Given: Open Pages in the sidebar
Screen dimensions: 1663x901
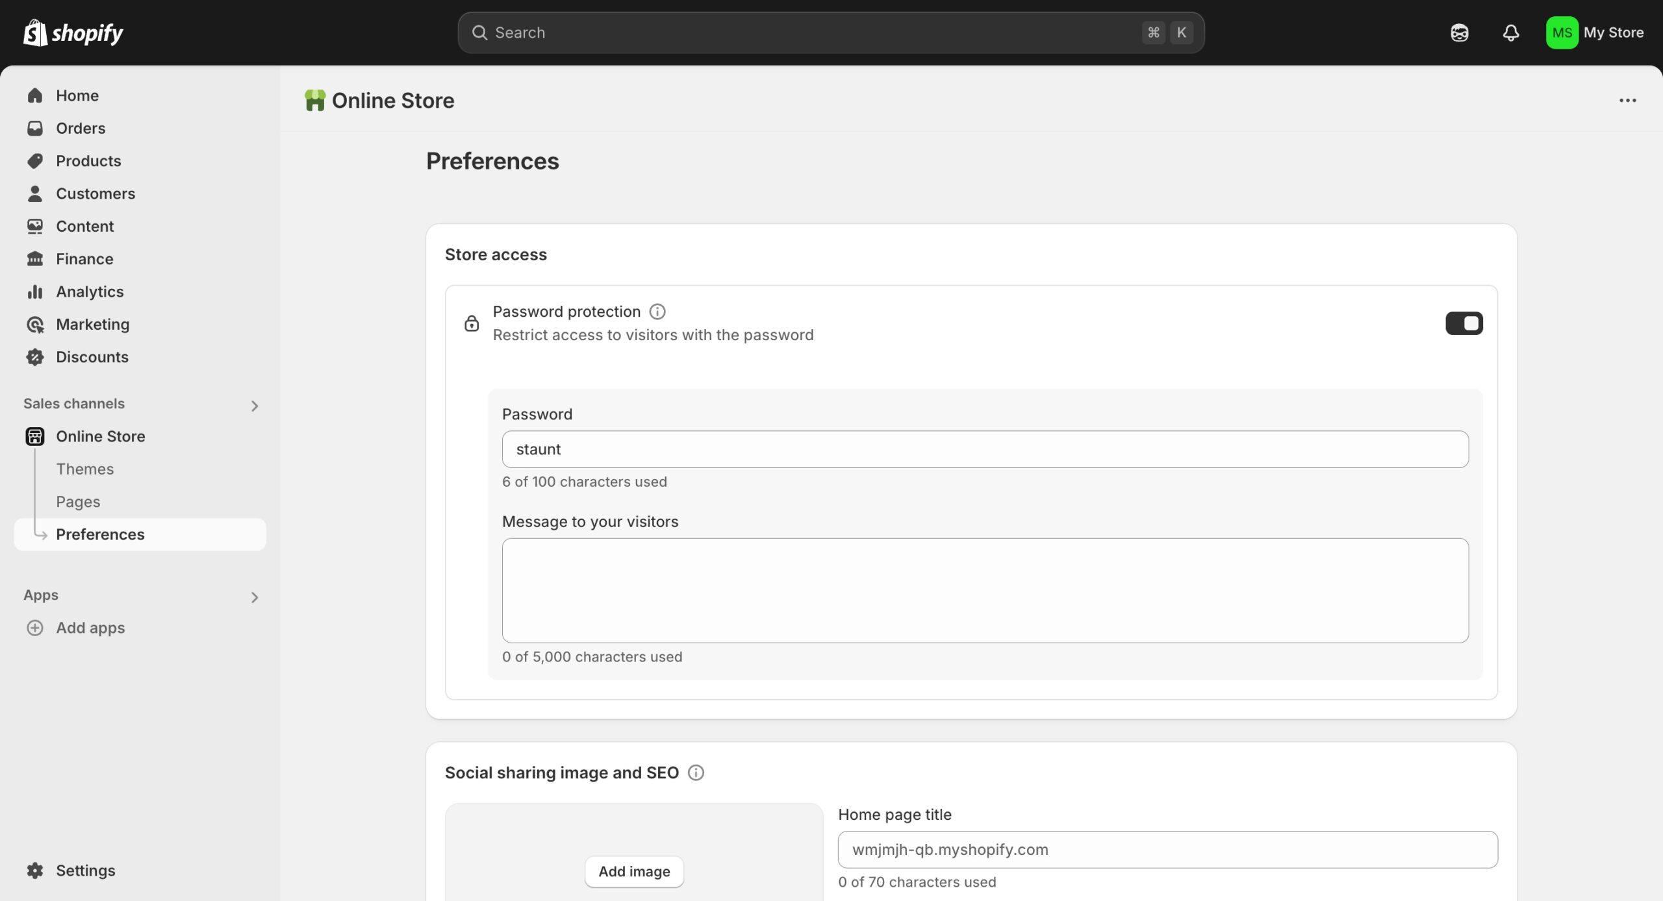Looking at the screenshot, I should tap(78, 502).
